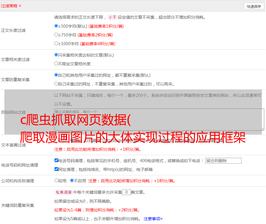Choose the ≥750字符 length option
266x224 pixels.
tap(56, 35)
